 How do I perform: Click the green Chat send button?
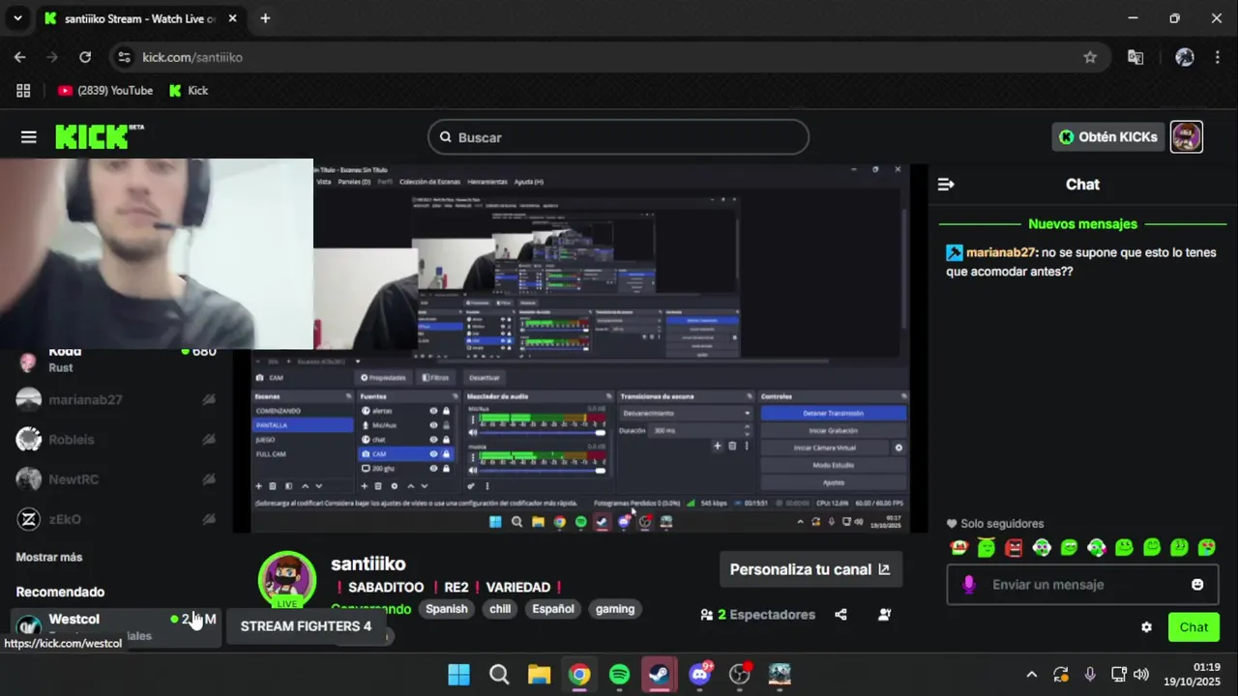[x=1194, y=627]
